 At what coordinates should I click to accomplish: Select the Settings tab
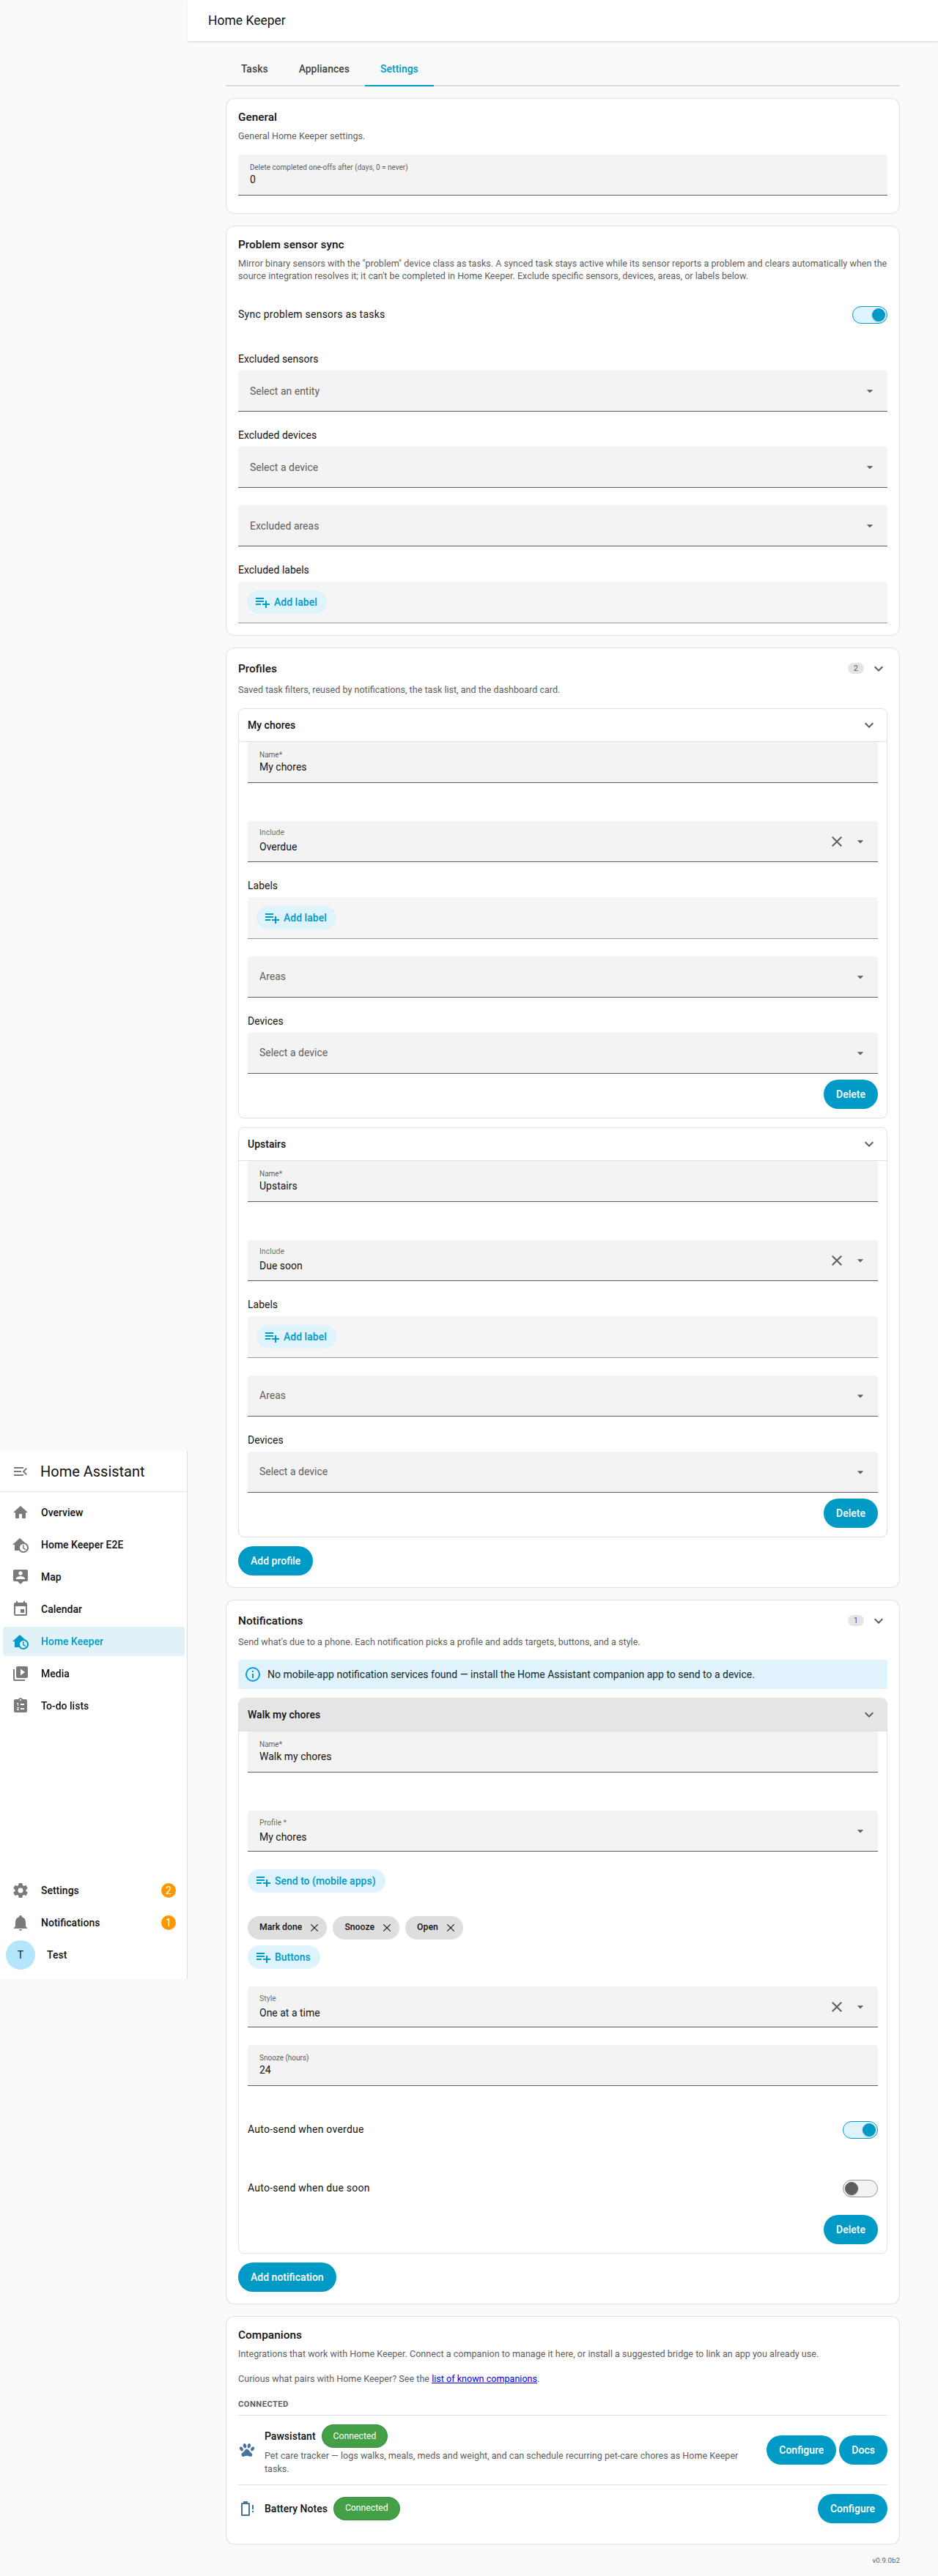coord(399,69)
